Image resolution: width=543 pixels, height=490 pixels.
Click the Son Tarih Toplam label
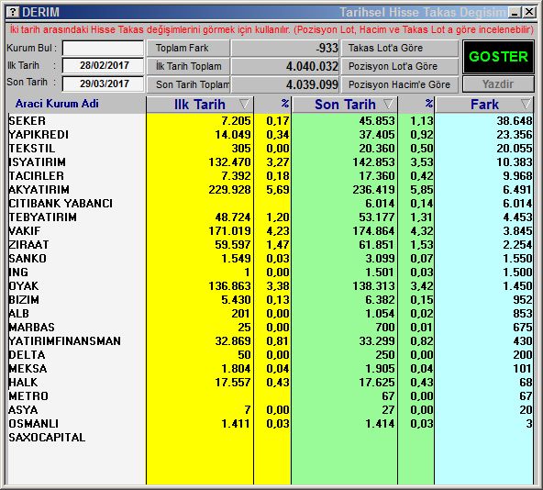tap(188, 84)
